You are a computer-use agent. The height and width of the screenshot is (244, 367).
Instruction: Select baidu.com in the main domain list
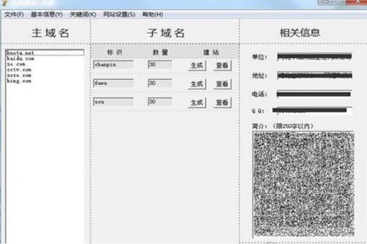click(21, 59)
